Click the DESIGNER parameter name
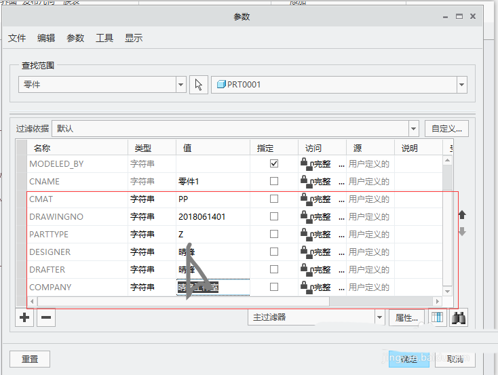 coord(50,252)
